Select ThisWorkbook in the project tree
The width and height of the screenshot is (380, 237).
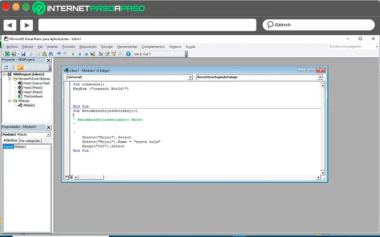[33, 96]
